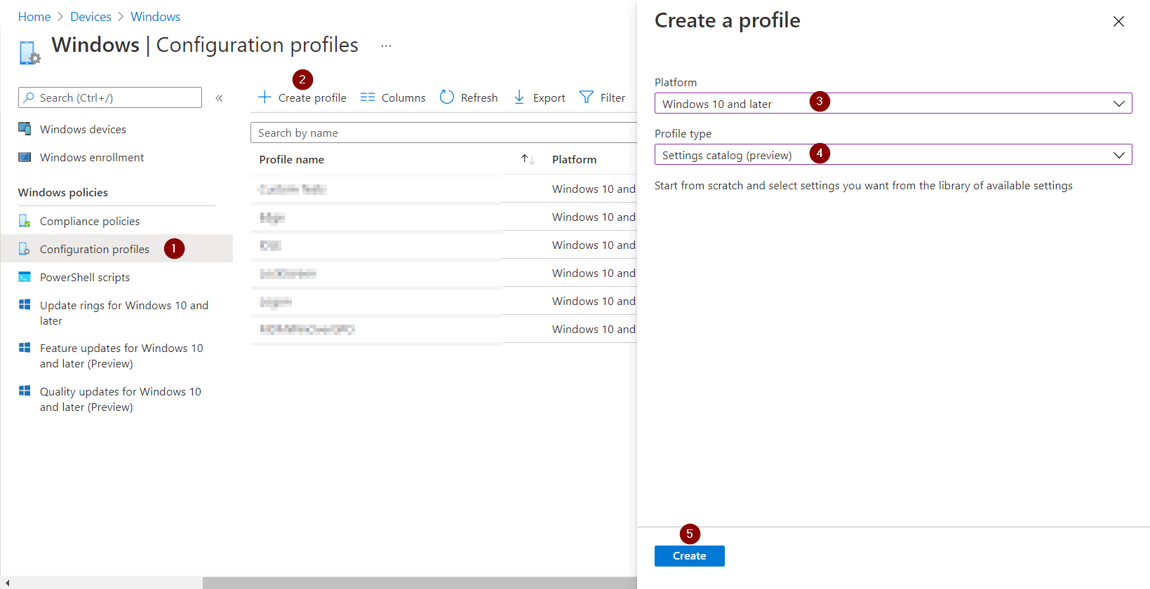Viewport: 1150px width, 589px height.
Task: Click the magnifier icon in the sidebar search box
Action: tap(29, 97)
